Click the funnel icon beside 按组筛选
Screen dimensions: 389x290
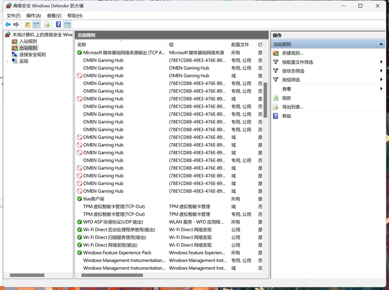click(x=276, y=80)
